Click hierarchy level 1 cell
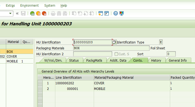The width and height of the screenshot is (195, 107). 49,83
